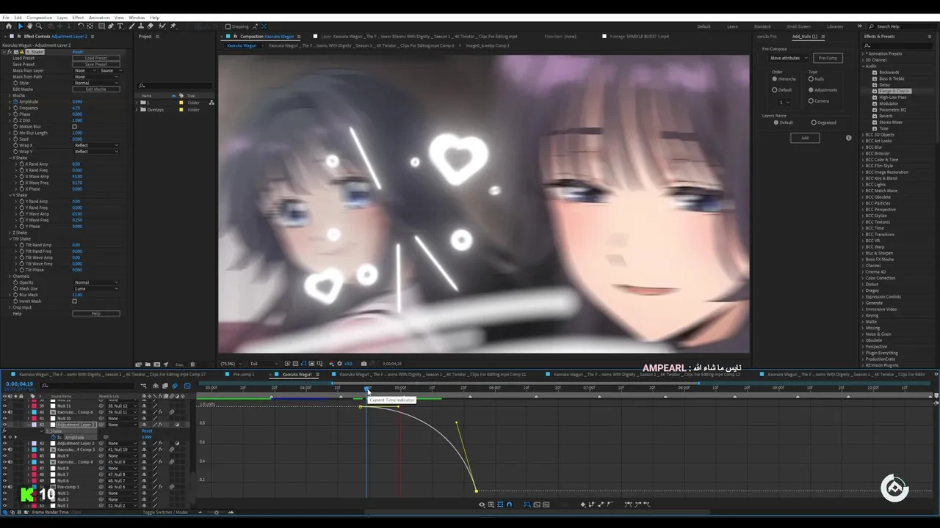The height and width of the screenshot is (528, 940).
Task: Select the Puppet Pin tool
Action: [x=173, y=26]
